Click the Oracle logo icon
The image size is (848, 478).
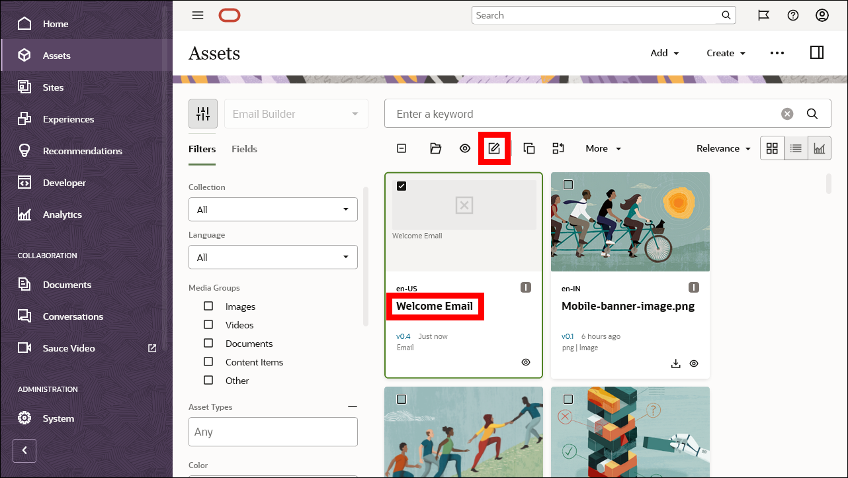click(230, 15)
